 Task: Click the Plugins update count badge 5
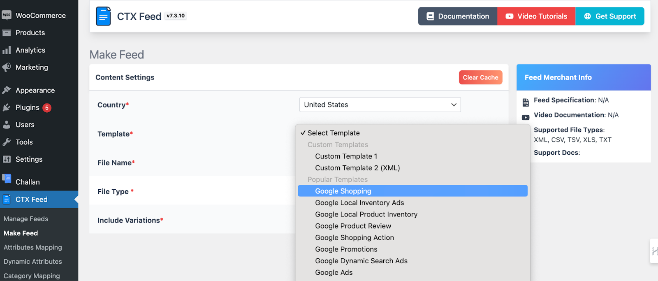click(47, 108)
